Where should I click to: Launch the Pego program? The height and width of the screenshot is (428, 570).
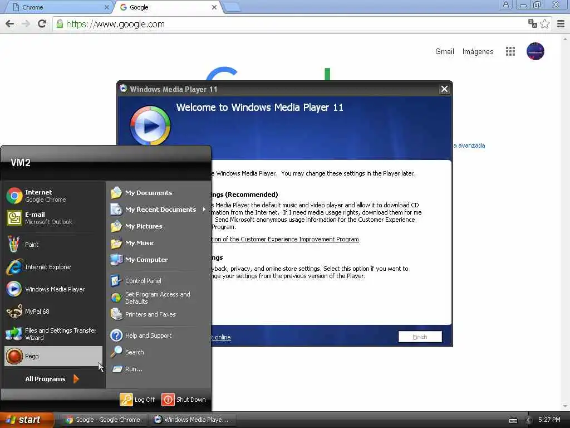53,356
